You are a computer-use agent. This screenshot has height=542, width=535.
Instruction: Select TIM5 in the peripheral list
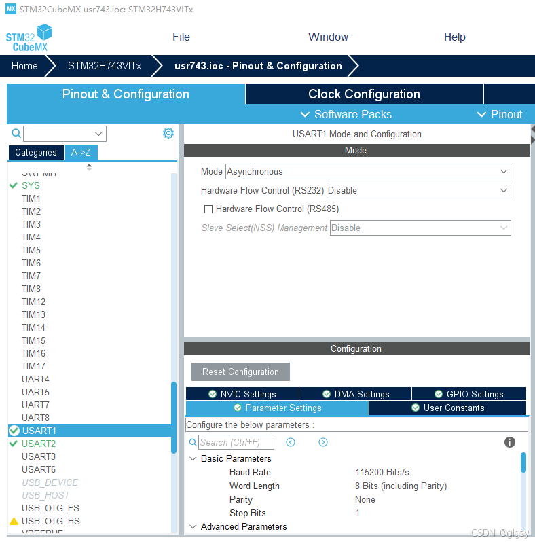[x=31, y=250]
